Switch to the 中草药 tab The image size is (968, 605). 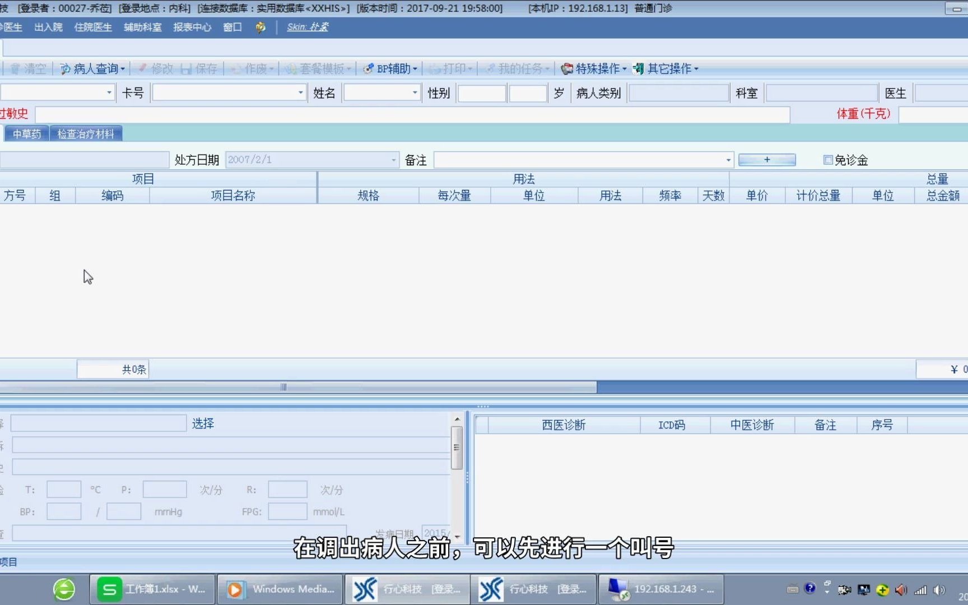point(26,134)
